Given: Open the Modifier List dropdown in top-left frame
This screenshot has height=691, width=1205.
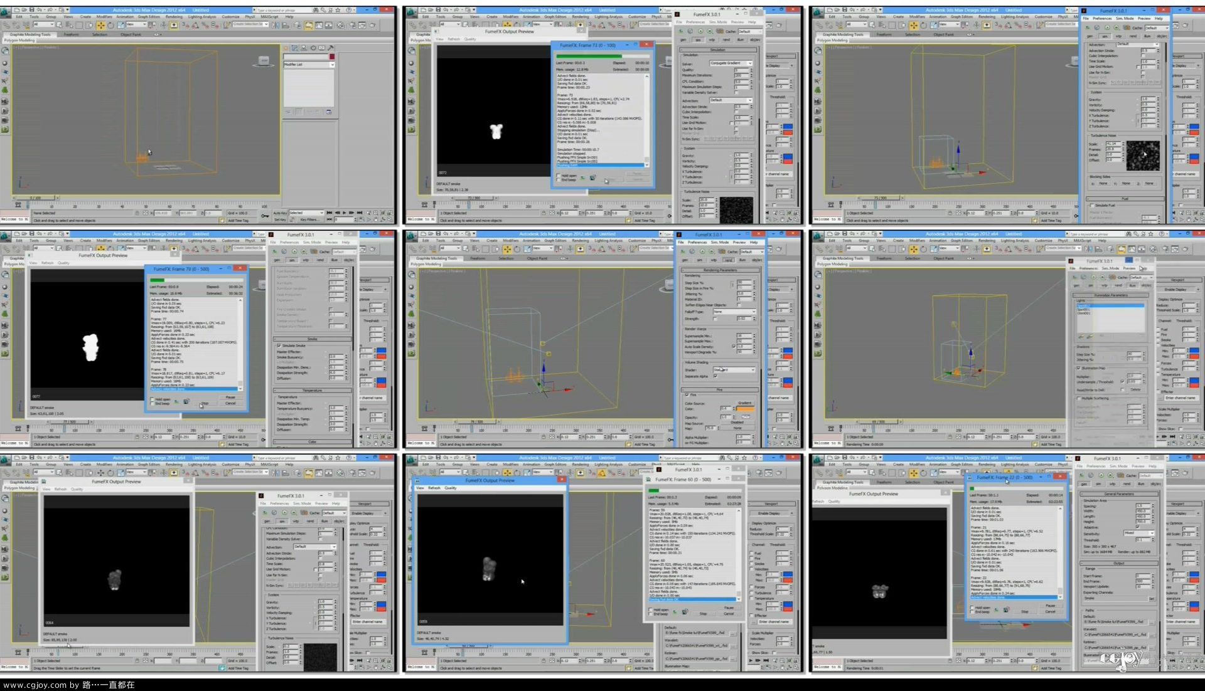Looking at the screenshot, I should pyautogui.click(x=309, y=65).
